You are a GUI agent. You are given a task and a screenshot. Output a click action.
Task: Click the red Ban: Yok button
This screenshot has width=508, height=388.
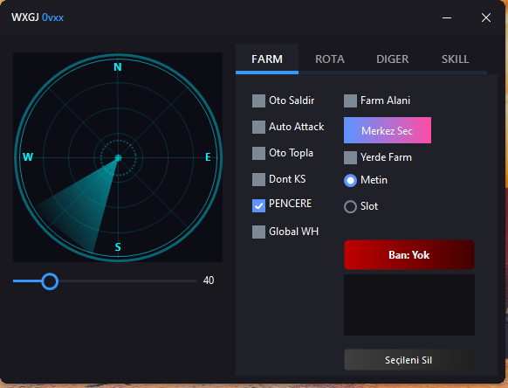409,254
